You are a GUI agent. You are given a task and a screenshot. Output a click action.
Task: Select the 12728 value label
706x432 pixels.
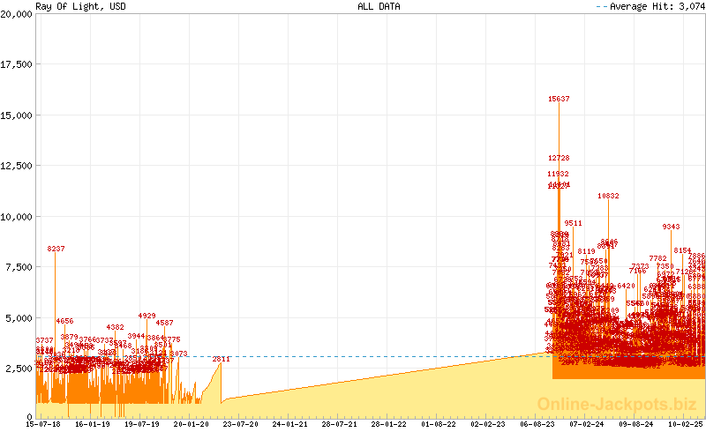pos(559,159)
